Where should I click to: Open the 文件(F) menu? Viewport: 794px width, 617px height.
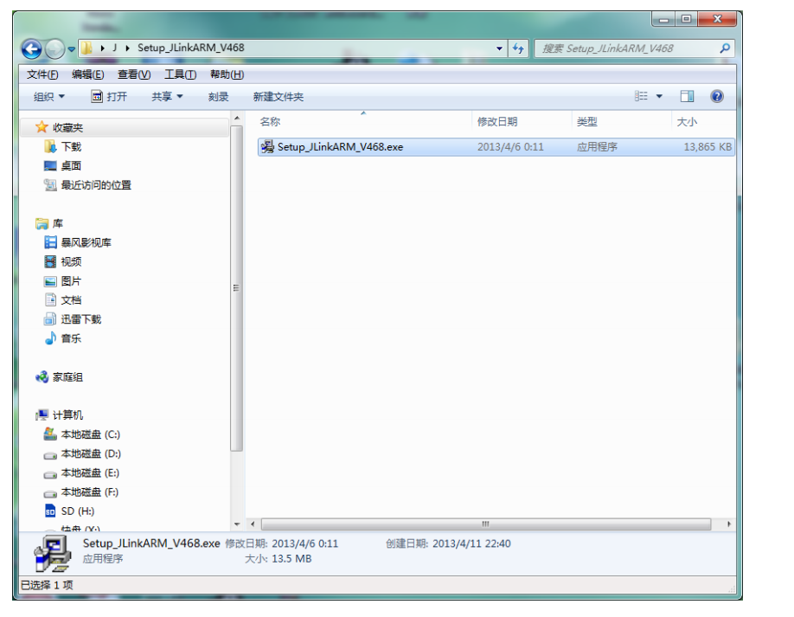coord(42,74)
